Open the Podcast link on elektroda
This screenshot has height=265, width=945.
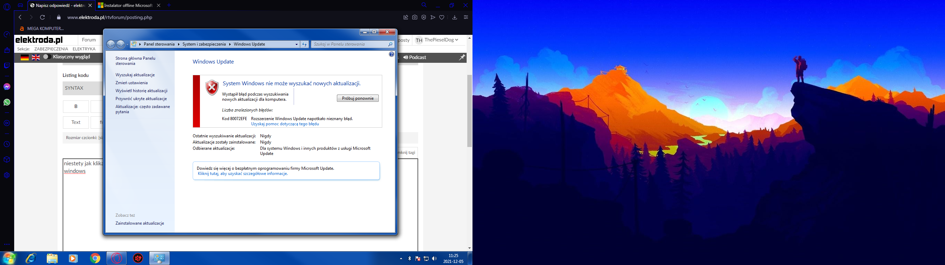[415, 58]
